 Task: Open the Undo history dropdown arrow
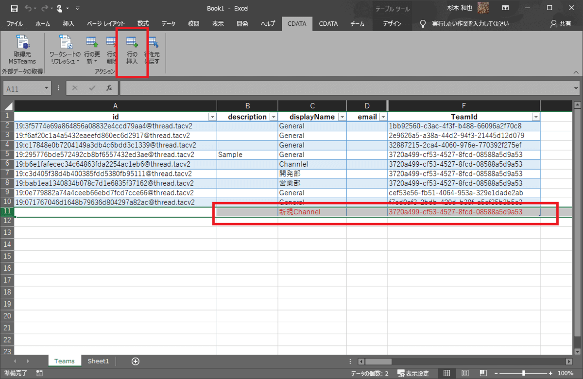pos(35,8)
